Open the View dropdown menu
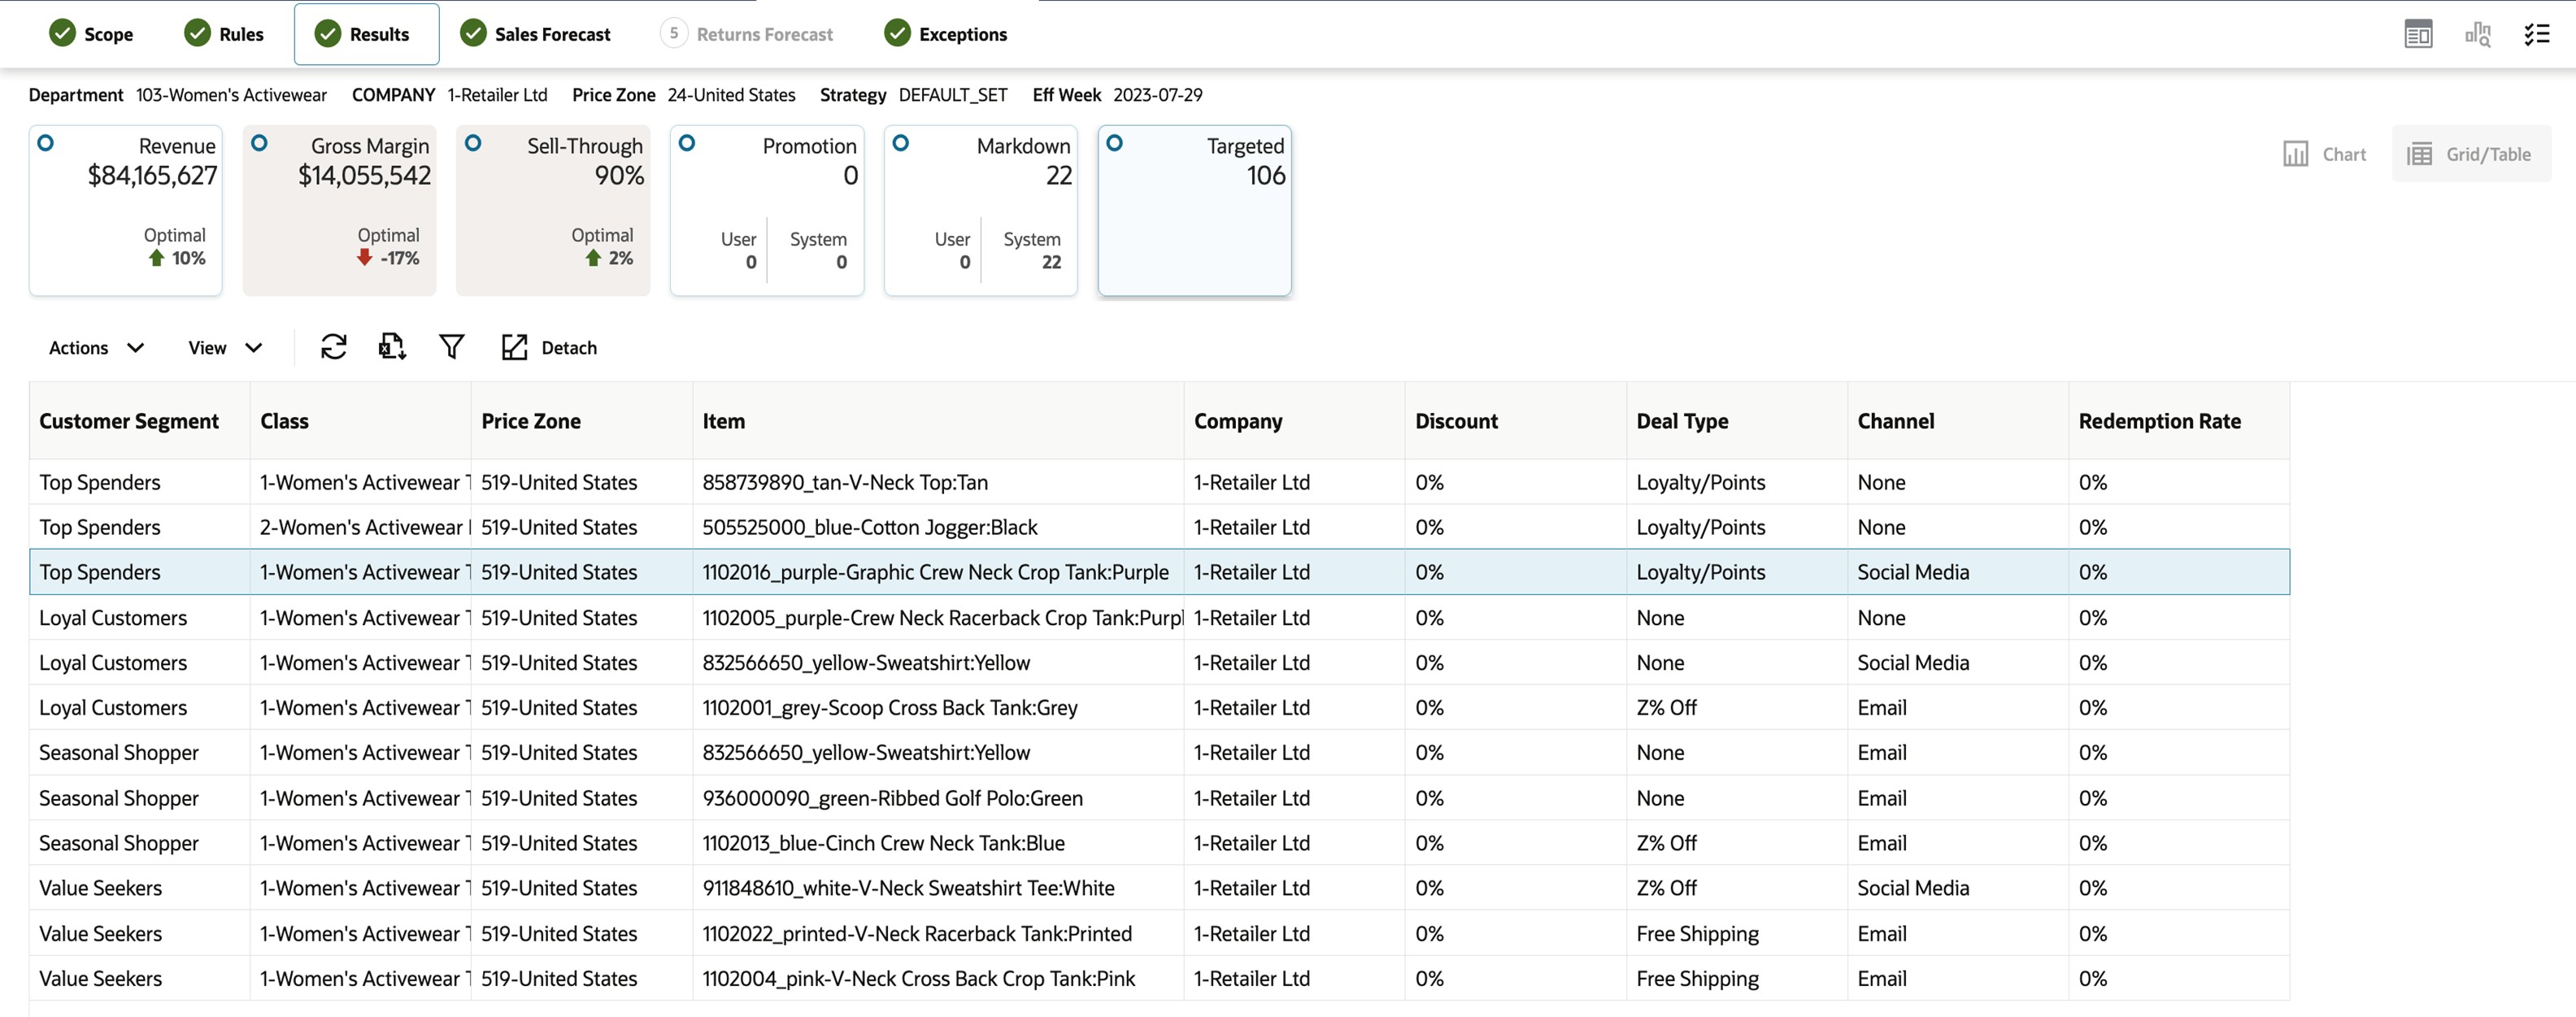This screenshot has height=1017, width=2576. [225, 347]
